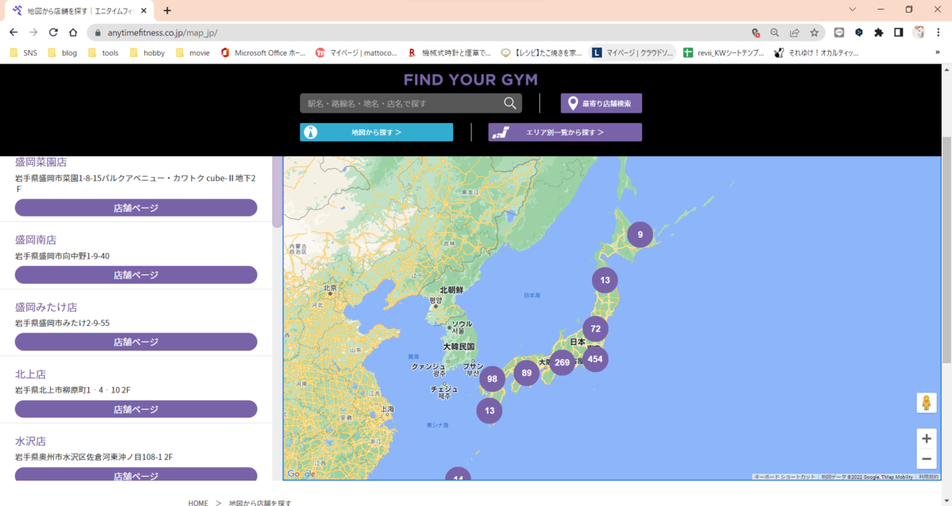
Task: Click the map cluster marker 89
Action: click(526, 373)
